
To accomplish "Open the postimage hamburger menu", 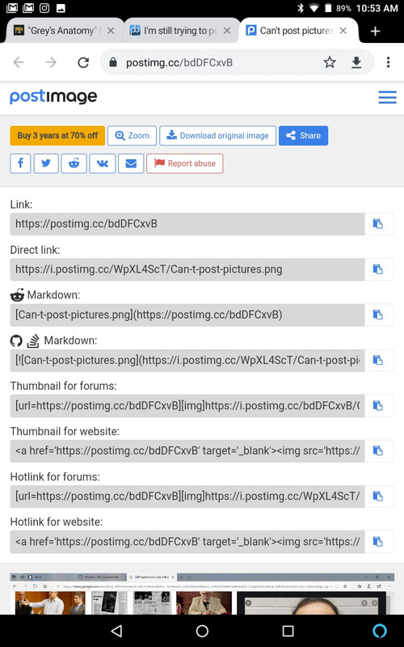I will [387, 97].
